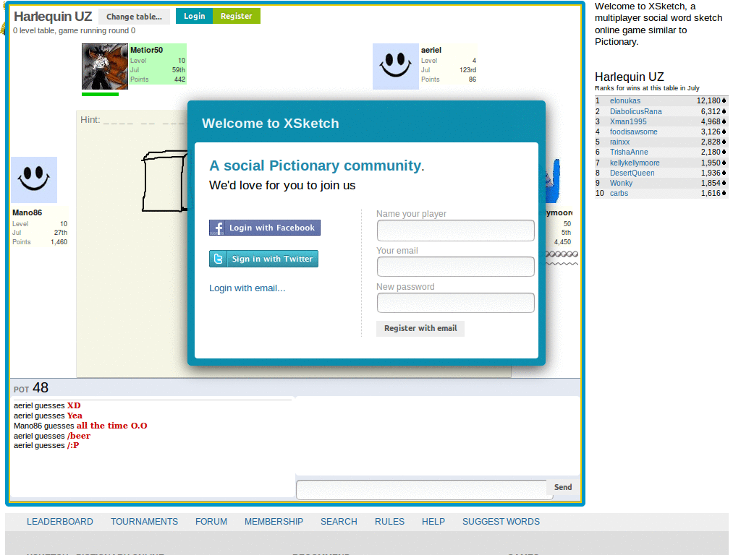
Task: Open foodisawsome's profile link
Action: tap(633, 132)
